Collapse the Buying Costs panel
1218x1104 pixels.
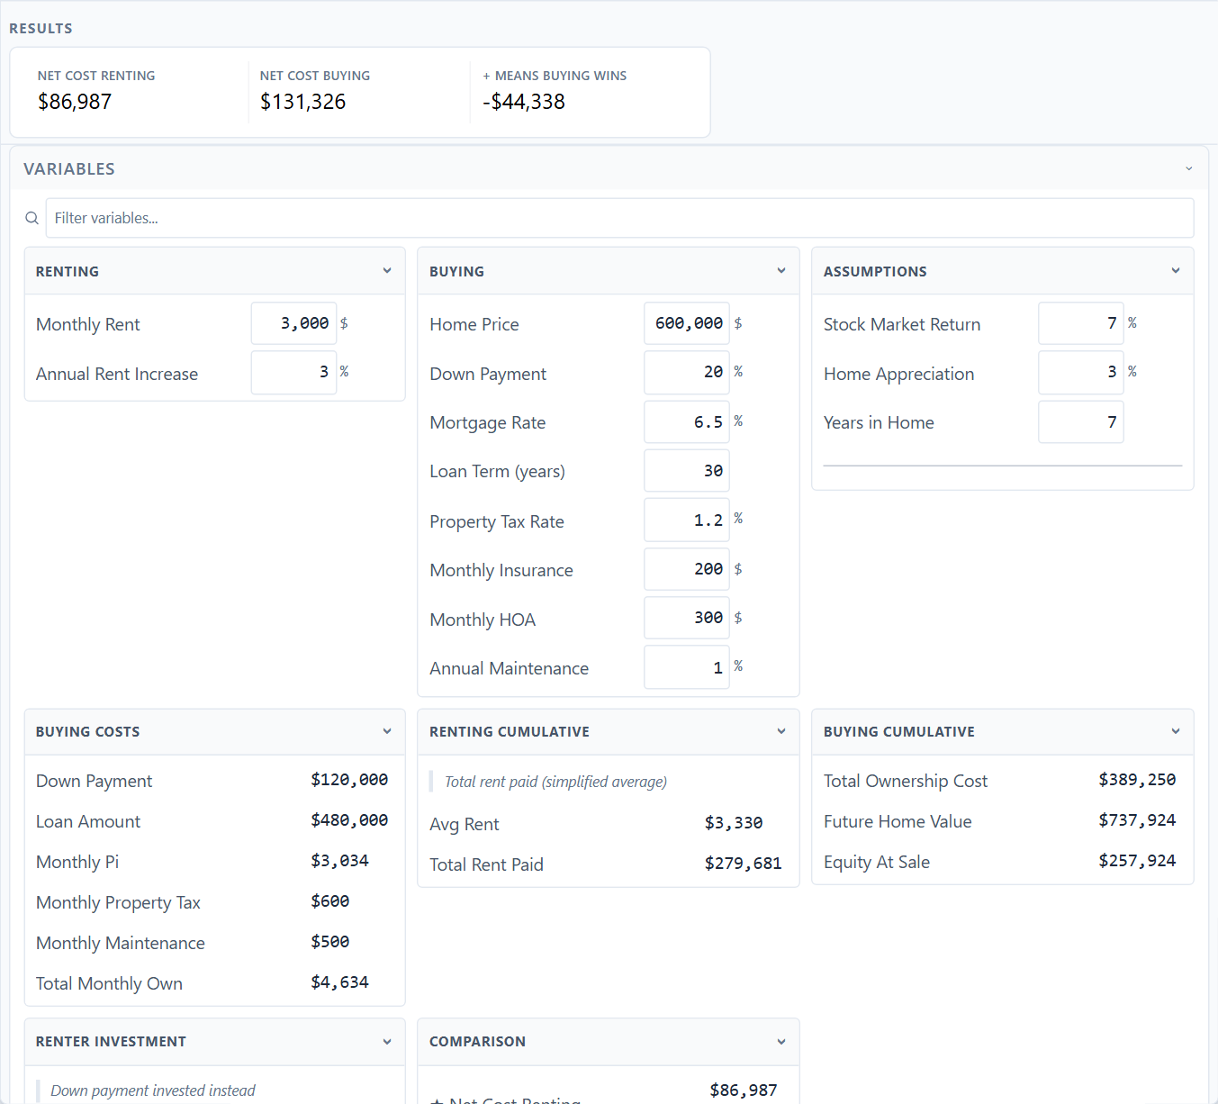pyautogui.click(x=387, y=731)
